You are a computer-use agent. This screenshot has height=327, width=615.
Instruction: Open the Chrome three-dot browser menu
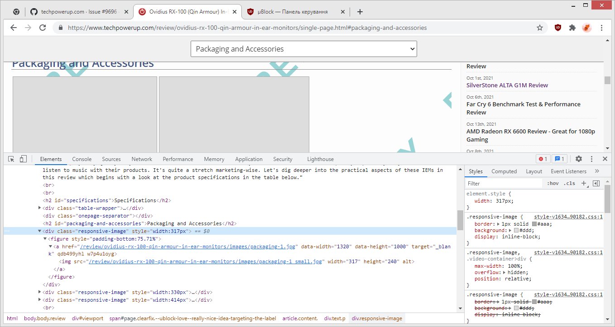pos(601,28)
